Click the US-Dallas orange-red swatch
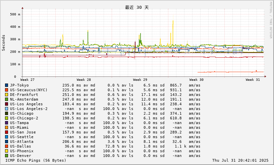The image size is (274, 165). (6, 146)
